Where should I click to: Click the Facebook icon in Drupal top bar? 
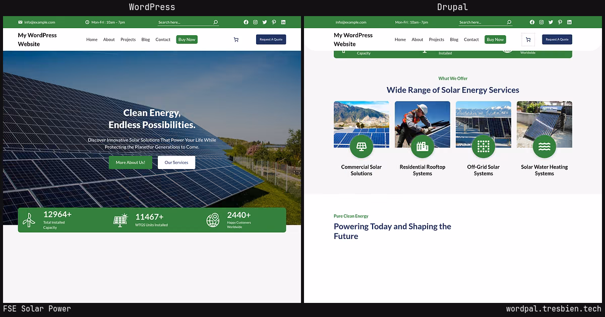click(532, 22)
